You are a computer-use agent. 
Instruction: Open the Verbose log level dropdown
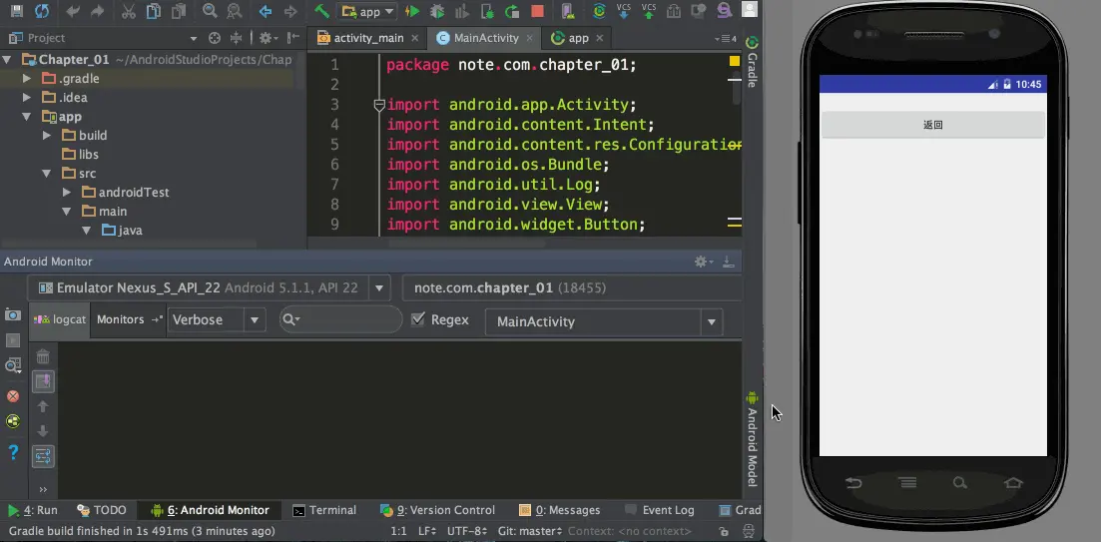point(217,320)
